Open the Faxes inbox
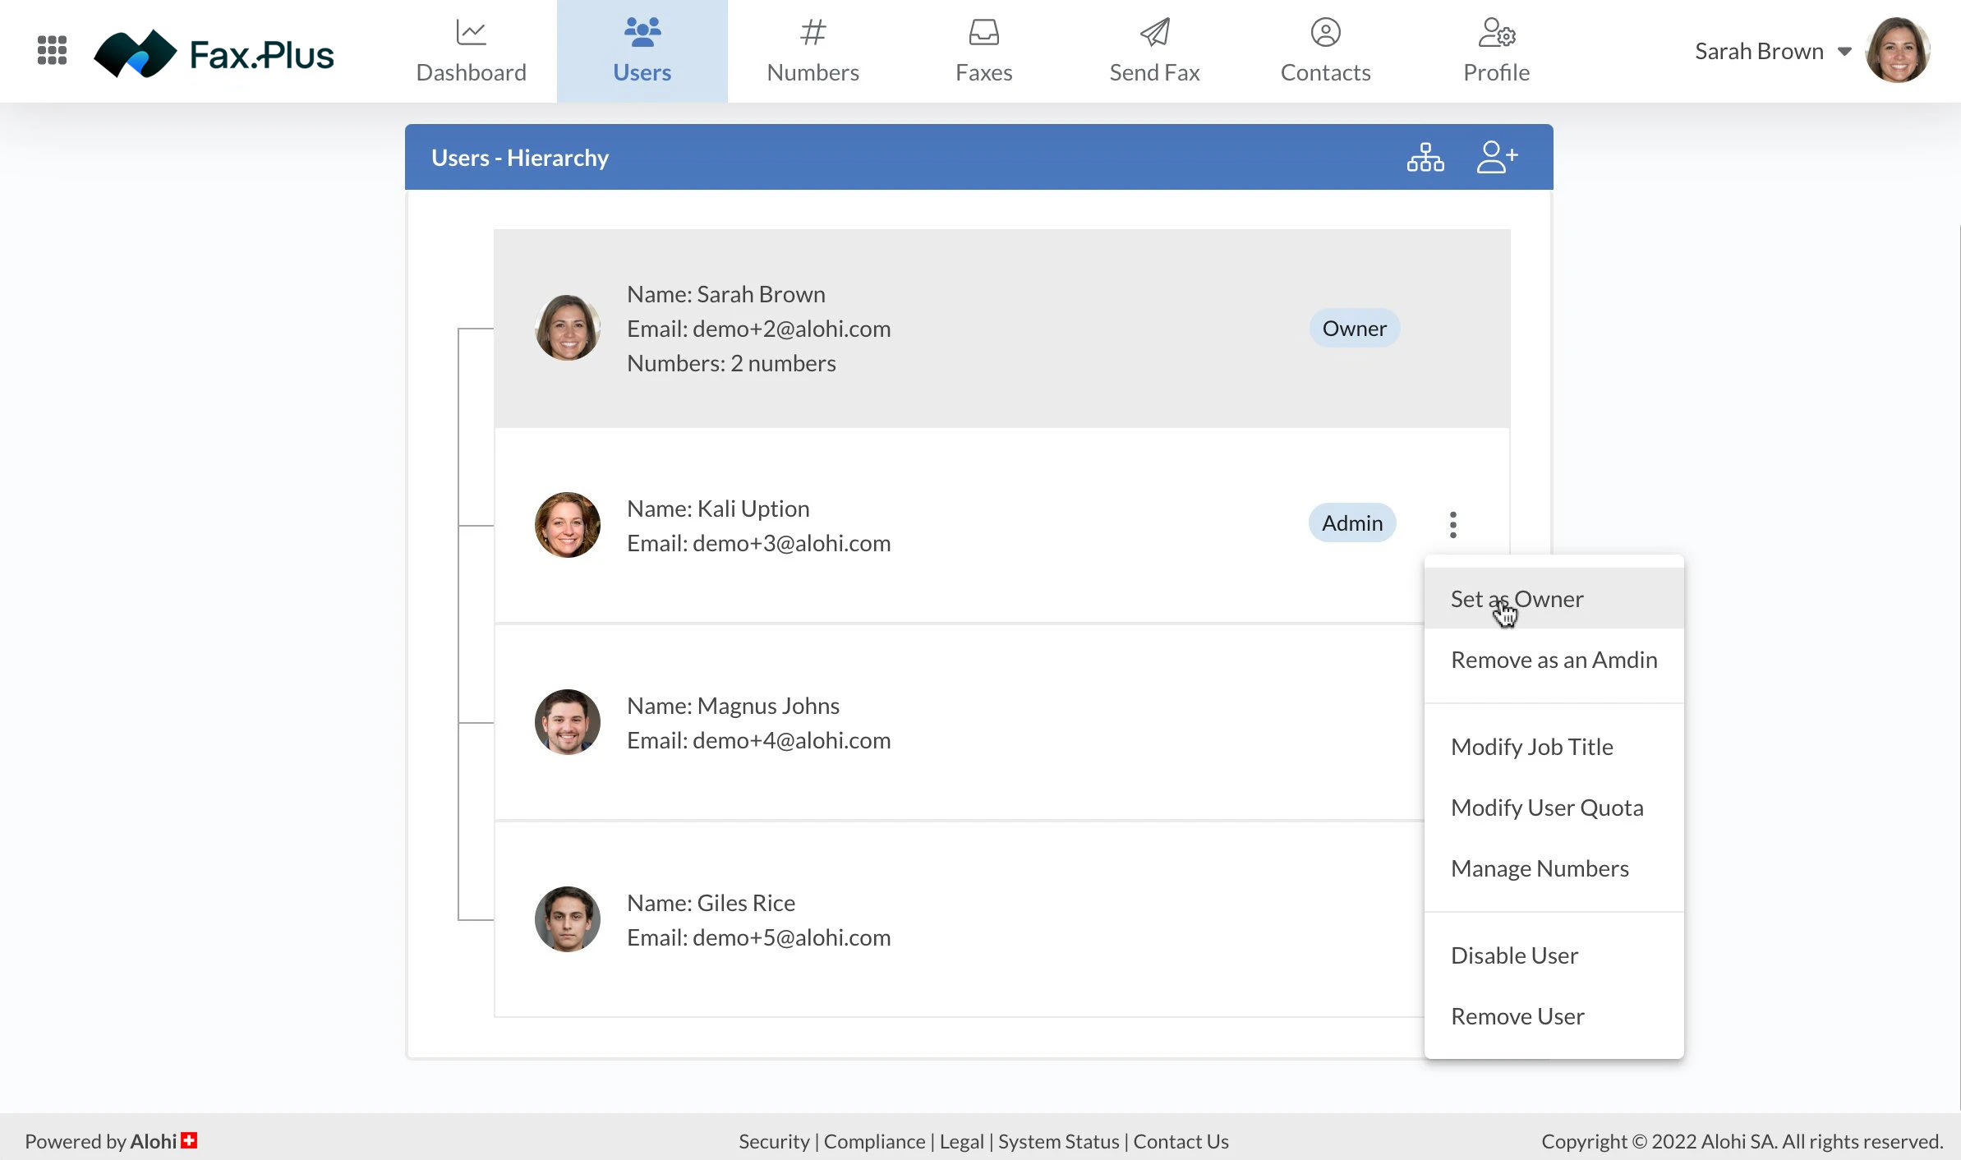The image size is (1961, 1160). coord(983,51)
